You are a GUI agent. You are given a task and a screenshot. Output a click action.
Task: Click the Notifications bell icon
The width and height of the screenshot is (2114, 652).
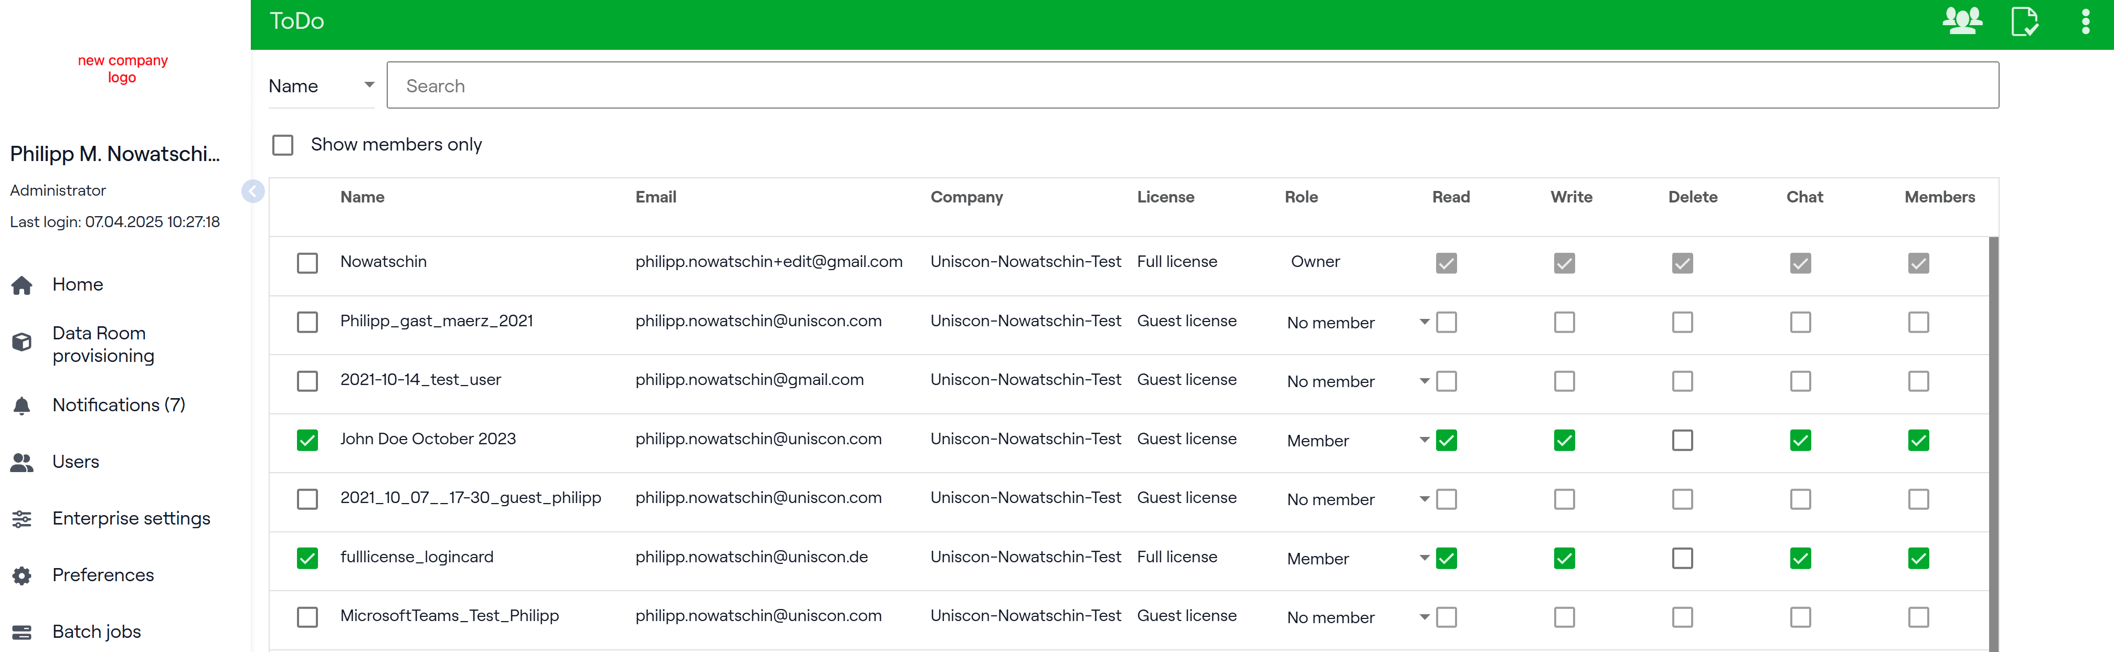click(22, 405)
